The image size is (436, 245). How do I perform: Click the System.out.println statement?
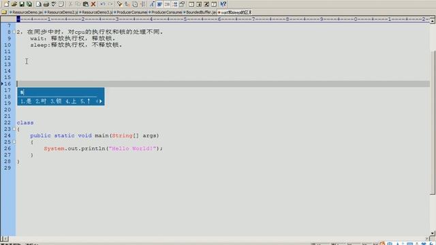tap(103, 148)
